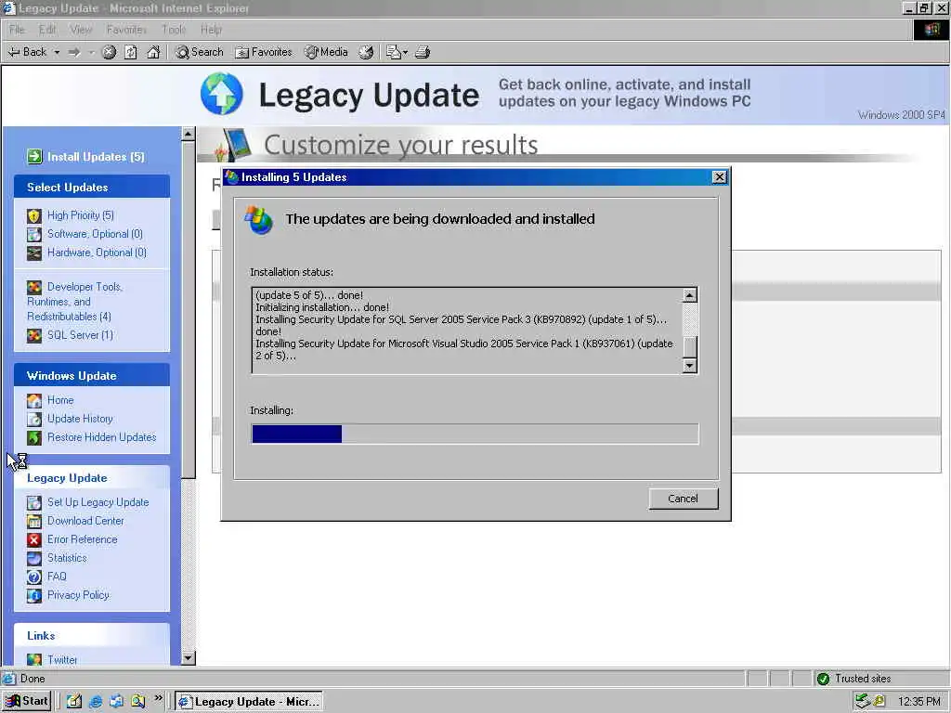Open the SQL Server (1) link
The image size is (951, 713).
80,334
